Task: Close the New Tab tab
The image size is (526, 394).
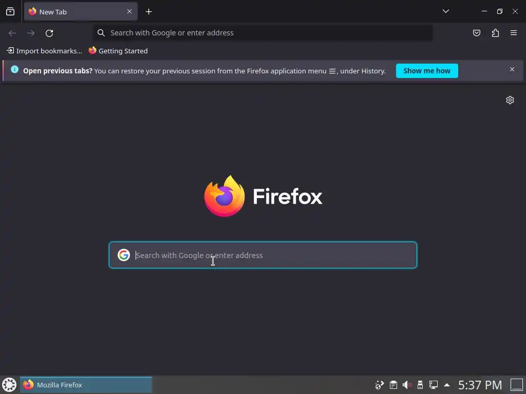Action: [129, 11]
